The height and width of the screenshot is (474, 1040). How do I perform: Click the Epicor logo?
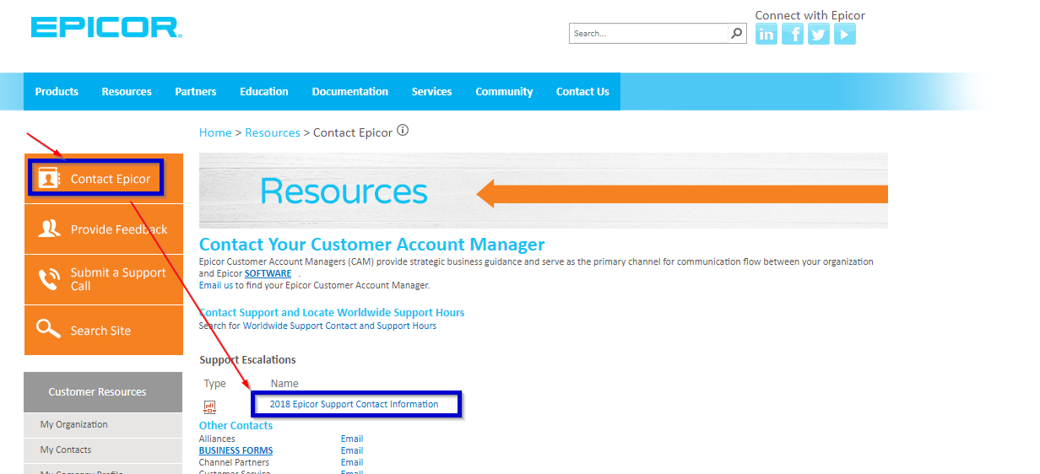[x=106, y=27]
